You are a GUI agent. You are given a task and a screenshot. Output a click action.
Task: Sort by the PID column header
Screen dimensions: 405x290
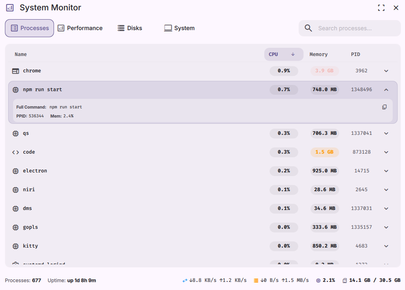[x=355, y=54]
